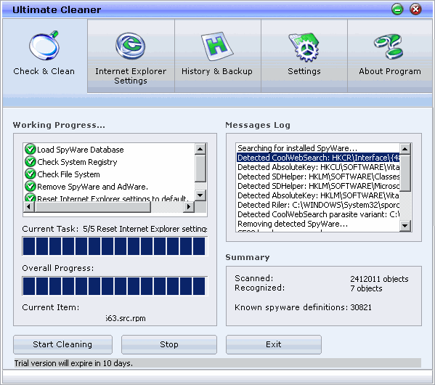Click 'Trial version will expire in 10 days.' status

coord(73,363)
